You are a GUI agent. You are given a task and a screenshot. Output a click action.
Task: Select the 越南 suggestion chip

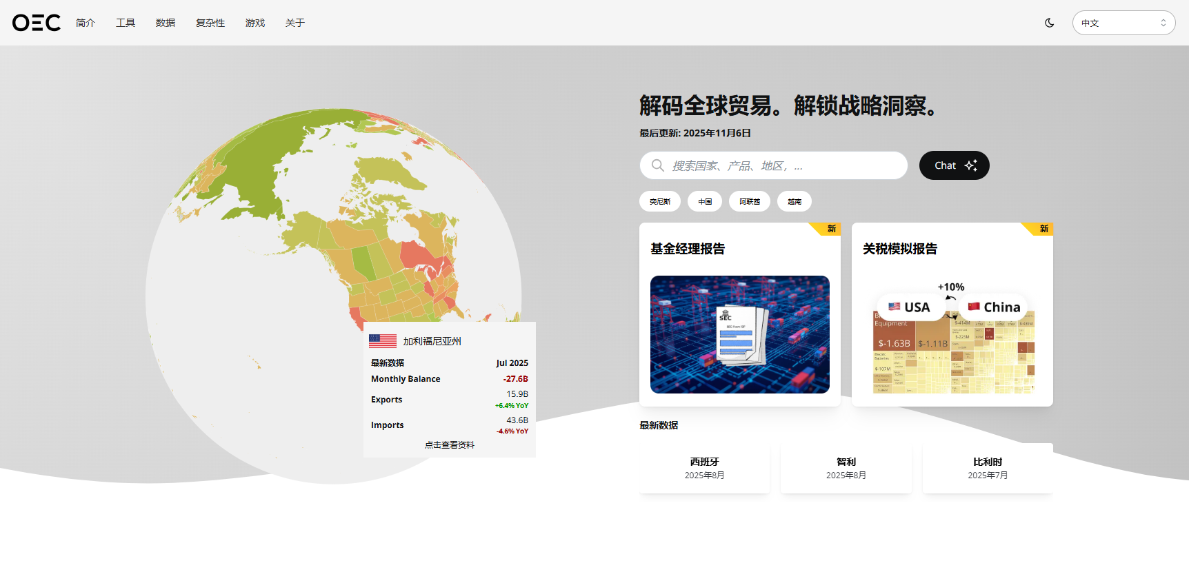click(795, 201)
